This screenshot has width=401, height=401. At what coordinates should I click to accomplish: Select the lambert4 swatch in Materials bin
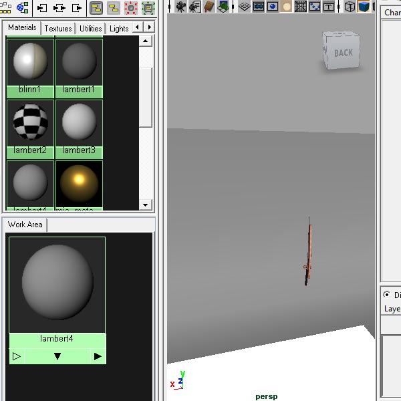click(30, 185)
